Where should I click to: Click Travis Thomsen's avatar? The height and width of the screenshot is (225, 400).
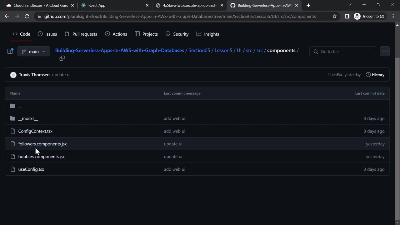(x=13, y=75)
